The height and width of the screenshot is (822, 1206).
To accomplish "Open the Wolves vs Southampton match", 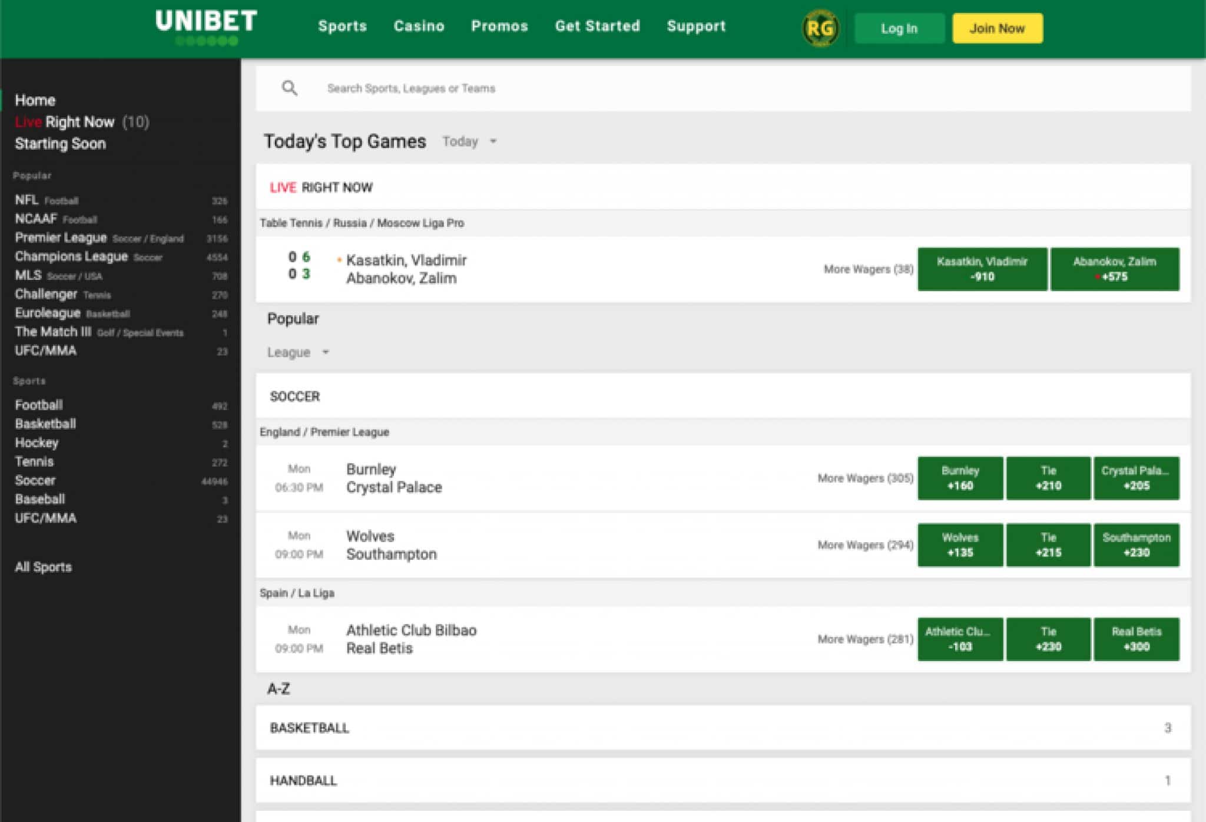I will (x=392, y=545).
